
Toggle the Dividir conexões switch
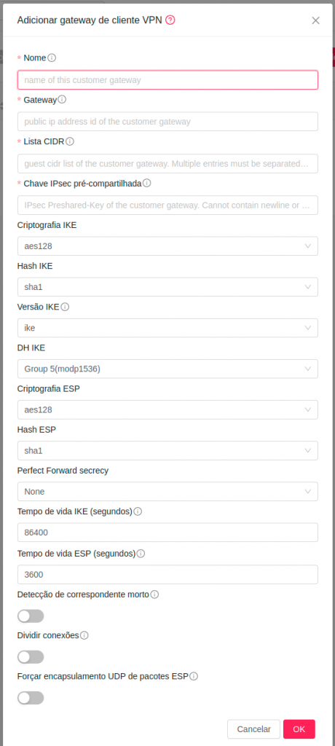pyautogui.click(x=31, y=657)
